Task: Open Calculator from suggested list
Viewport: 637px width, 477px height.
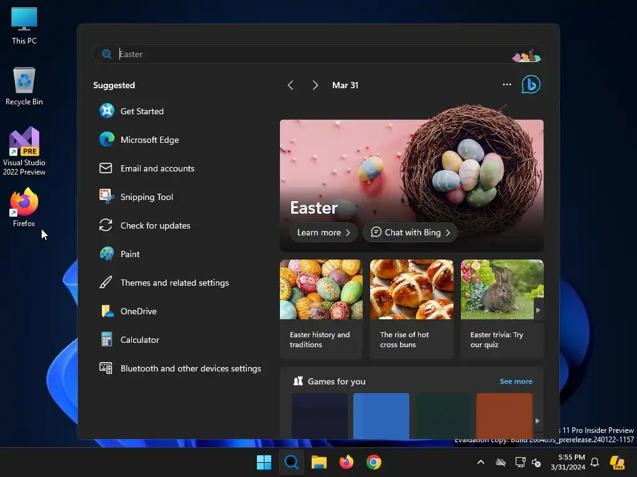Action: coord(129,340)
